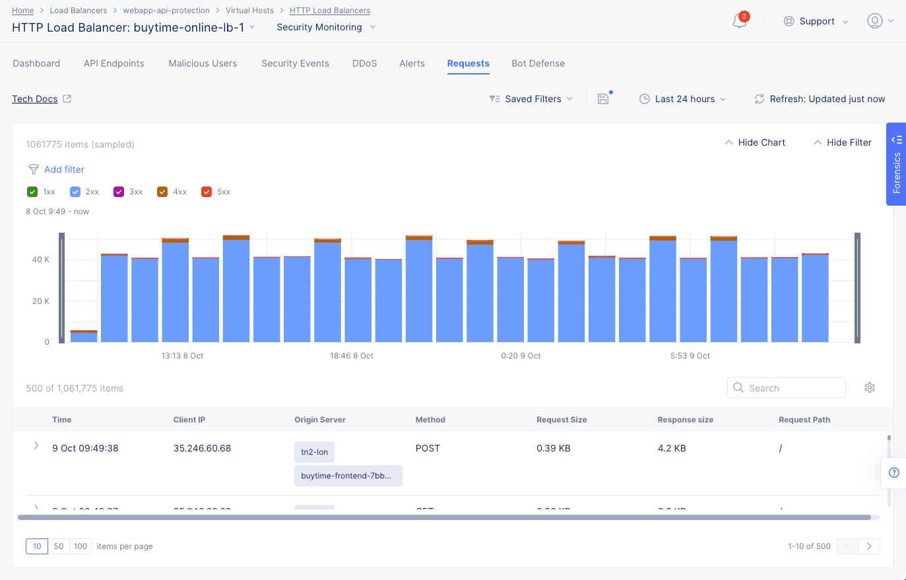Toggle the 4xx status code checkbox
This screenshot has width=906, height=580.
(x=162, y=192)
